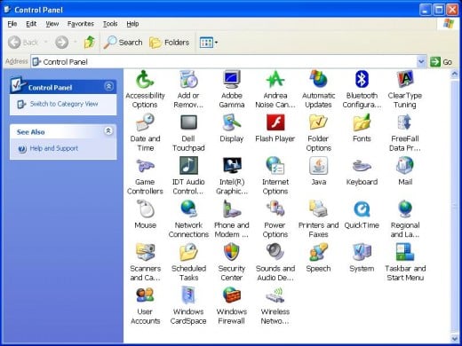Image resolution: width=462 pixels, height=346 pixels.
Task: Open Phone and Modem Options icon
Action: pos(232,208)
